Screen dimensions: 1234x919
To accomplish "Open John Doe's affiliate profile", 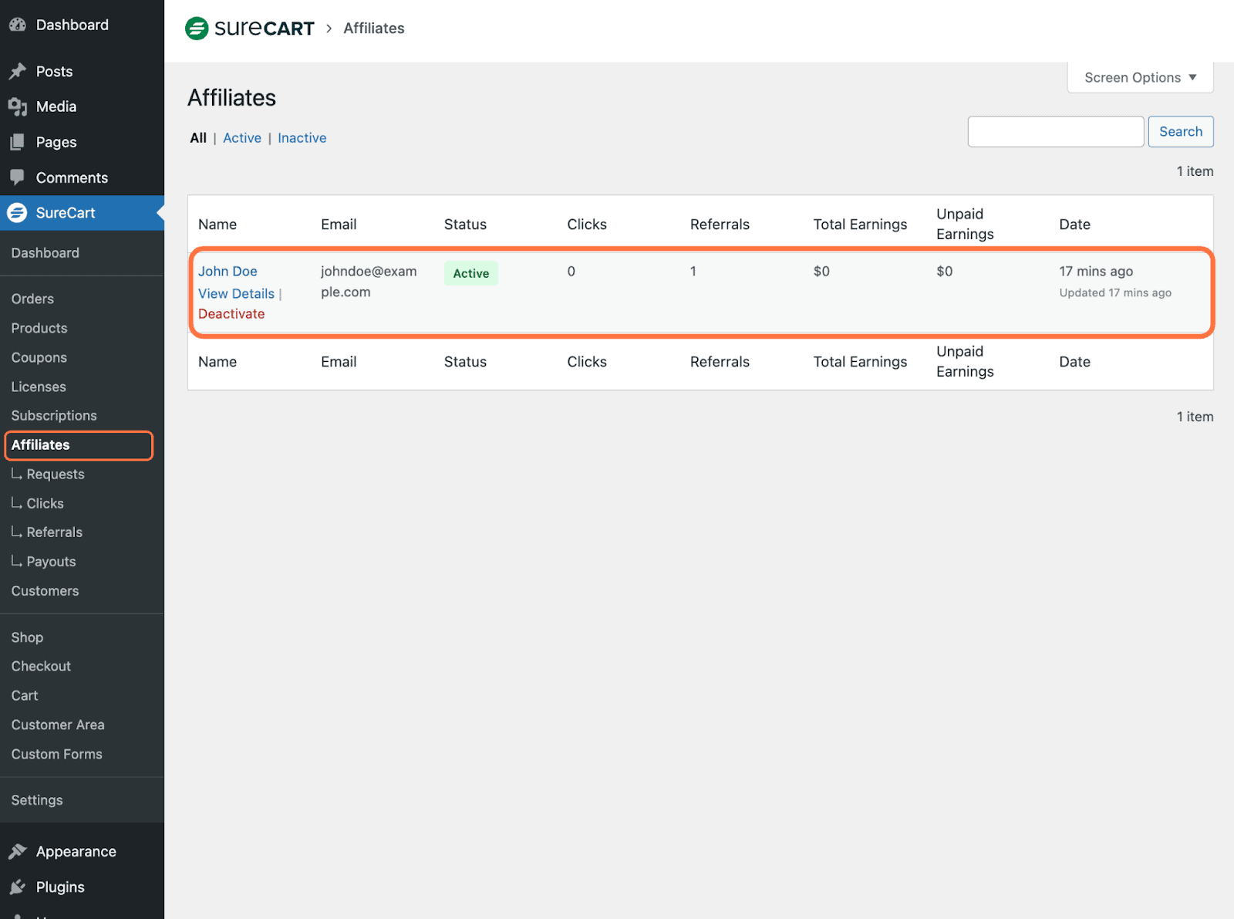I will [227, 271].
